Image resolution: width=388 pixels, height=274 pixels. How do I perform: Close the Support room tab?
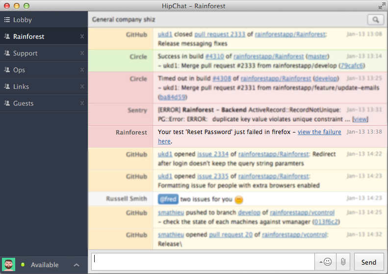click(82, 53)
